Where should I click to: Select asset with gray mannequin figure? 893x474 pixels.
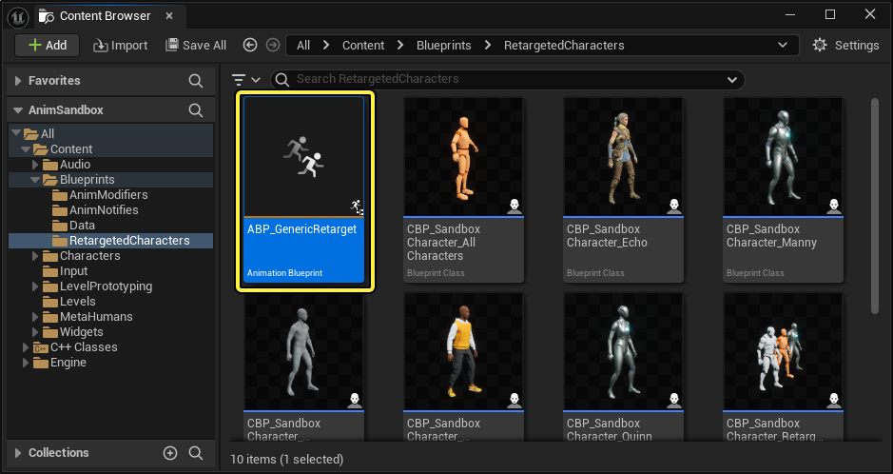pos(303,366)
